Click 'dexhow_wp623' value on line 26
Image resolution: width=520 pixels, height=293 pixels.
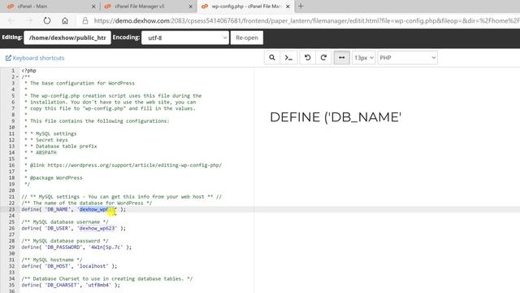[97, 228]
